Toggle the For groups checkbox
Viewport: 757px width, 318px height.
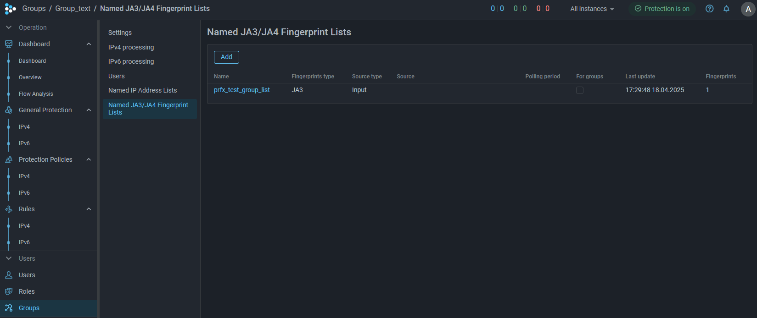pos(580,90)
